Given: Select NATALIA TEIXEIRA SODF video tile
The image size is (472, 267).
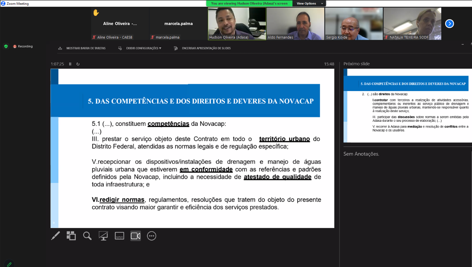Looking at the screenshot, I should coord(412,24).
